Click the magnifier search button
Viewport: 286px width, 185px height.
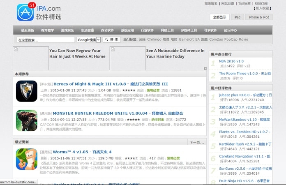[112, 39]
